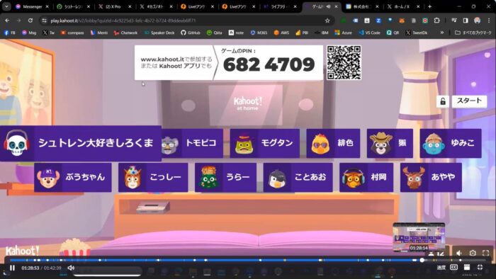Open Chrome extensions puzzle icon
This screenshot has height=279, width=496.
click(437, 21)
